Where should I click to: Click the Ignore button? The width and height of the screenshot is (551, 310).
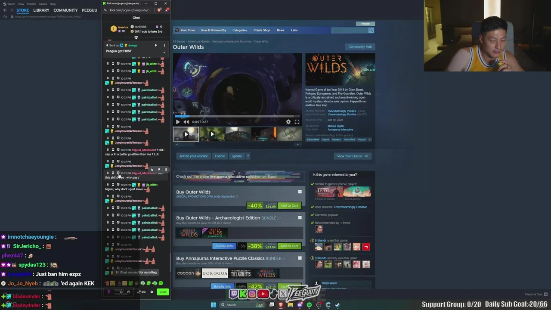click(237, 156)
